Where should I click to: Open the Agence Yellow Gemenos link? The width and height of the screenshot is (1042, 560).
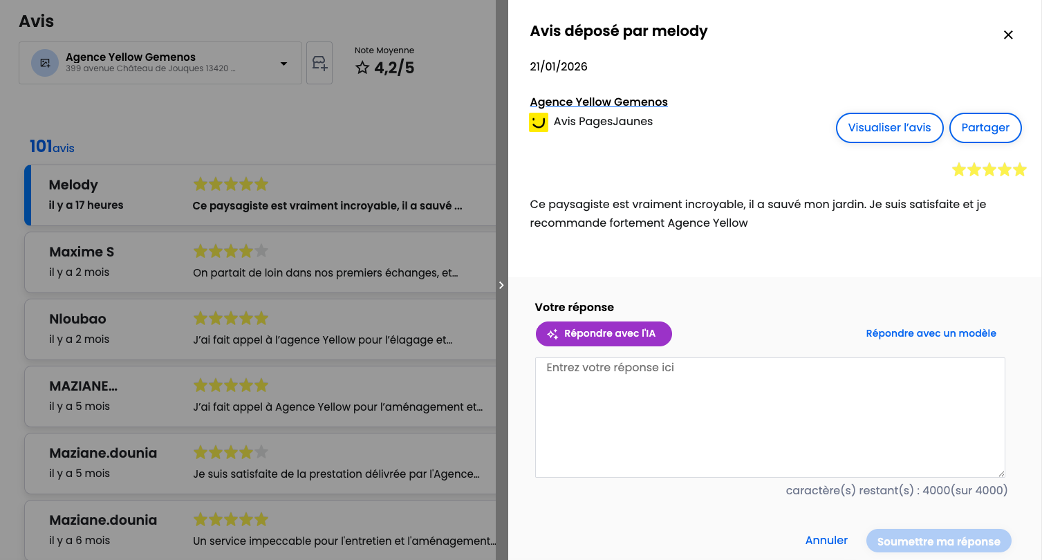(599, 102)
